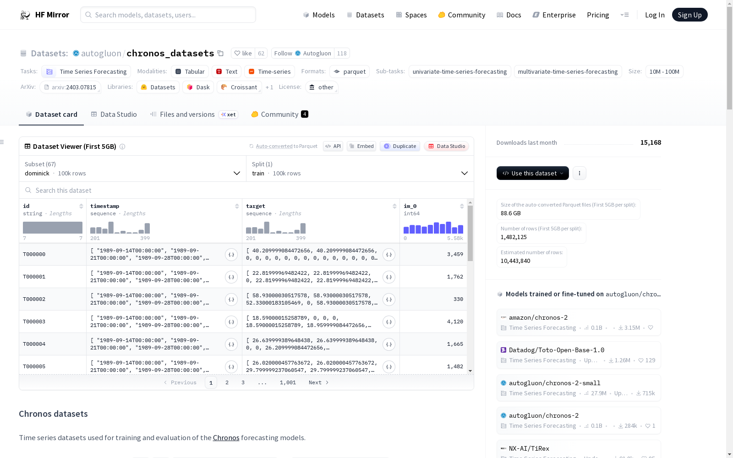Screen dimensions: 733x458
Task: Toggle the left sidebar collapse icon
Action: pos(2,142)
